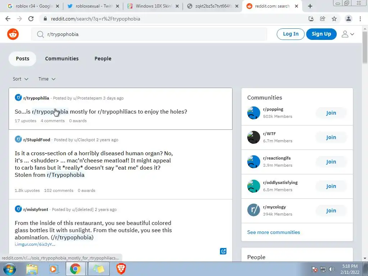Click r/mycology community avatar
The width and height of the screenshot is (368, 276).
point(254,210)
